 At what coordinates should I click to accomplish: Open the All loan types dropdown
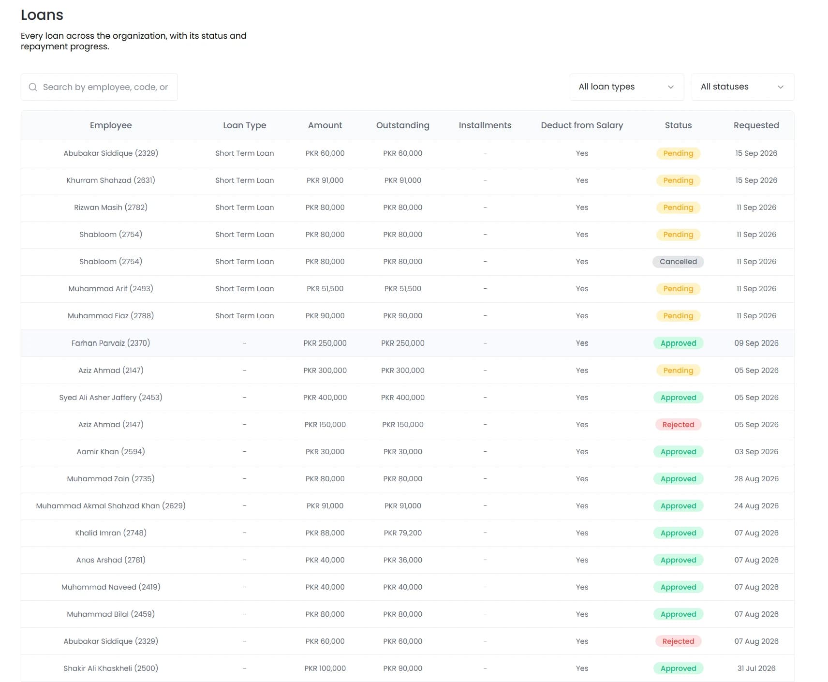[x=626, y=87]
